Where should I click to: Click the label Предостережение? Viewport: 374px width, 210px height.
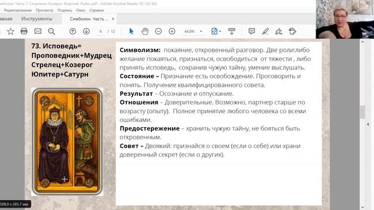point(150,128)
